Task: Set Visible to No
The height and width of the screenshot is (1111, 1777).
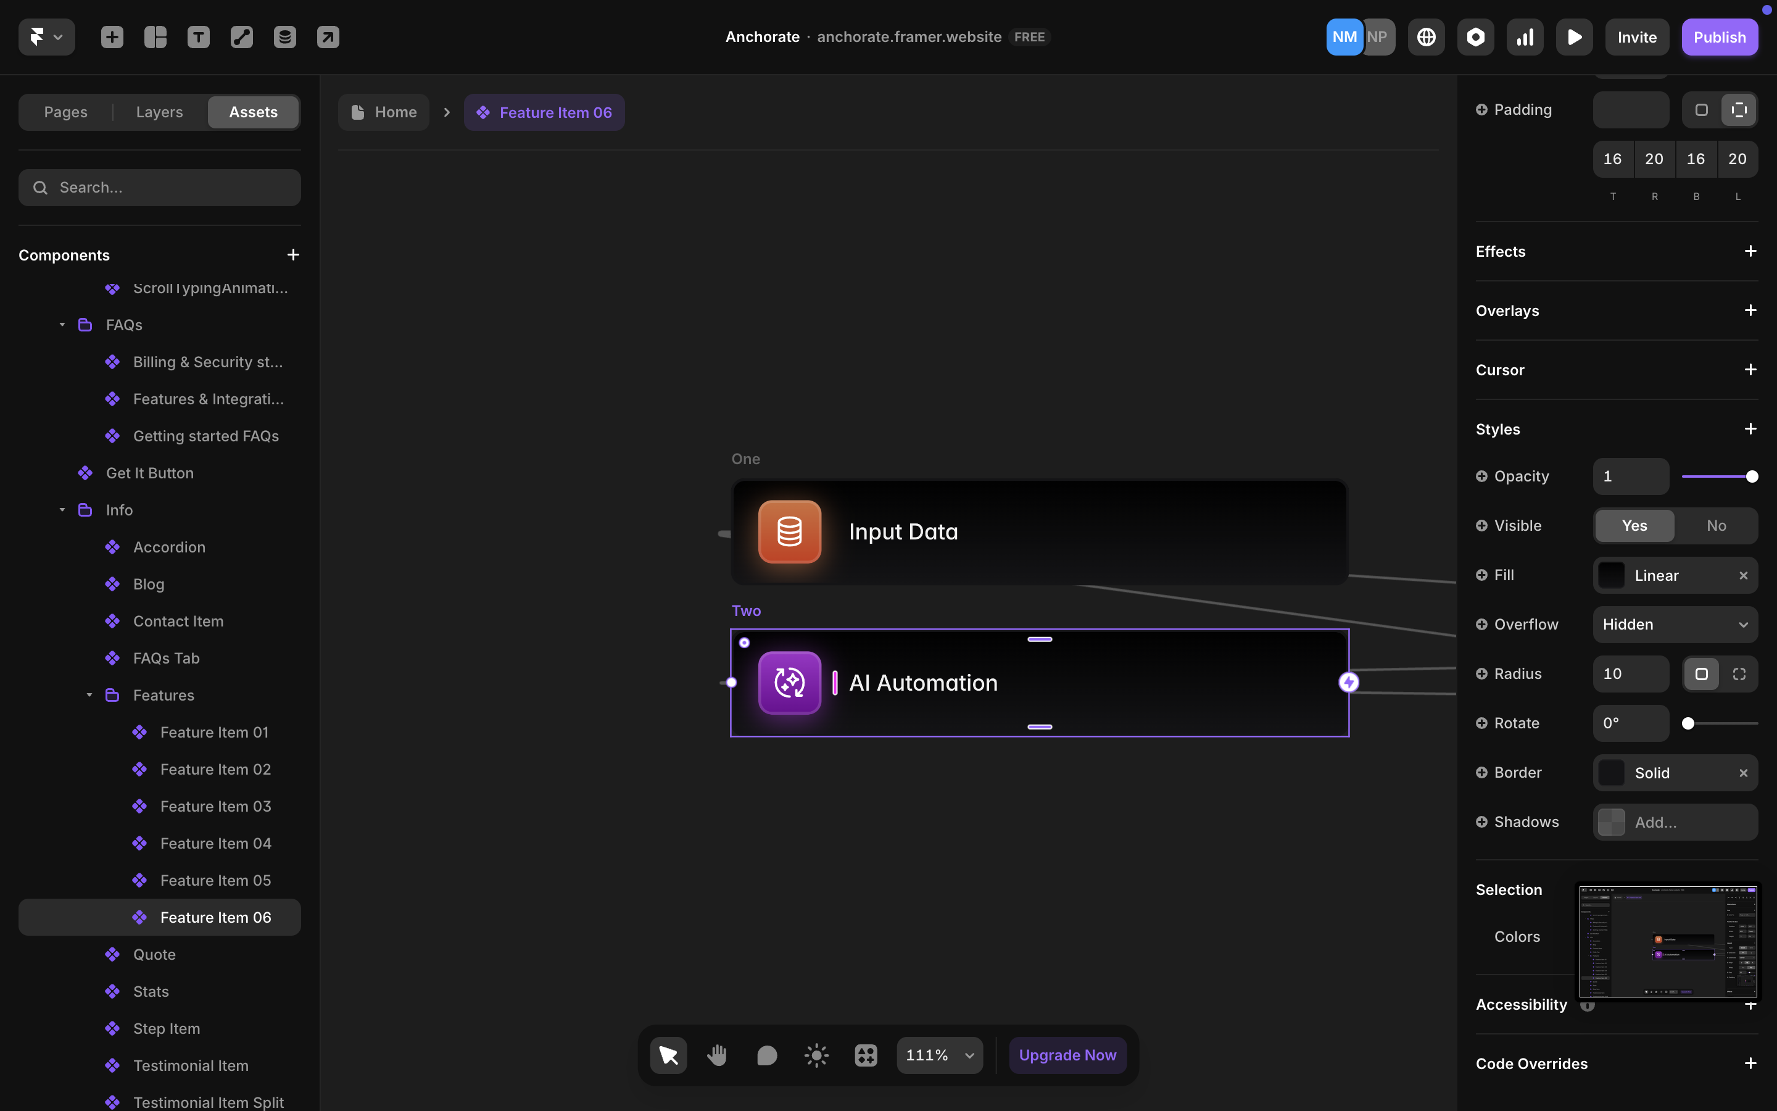Action: [1715, 525]
